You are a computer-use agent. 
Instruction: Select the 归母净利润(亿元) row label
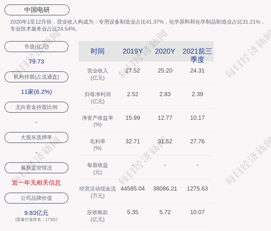[98, 98]
